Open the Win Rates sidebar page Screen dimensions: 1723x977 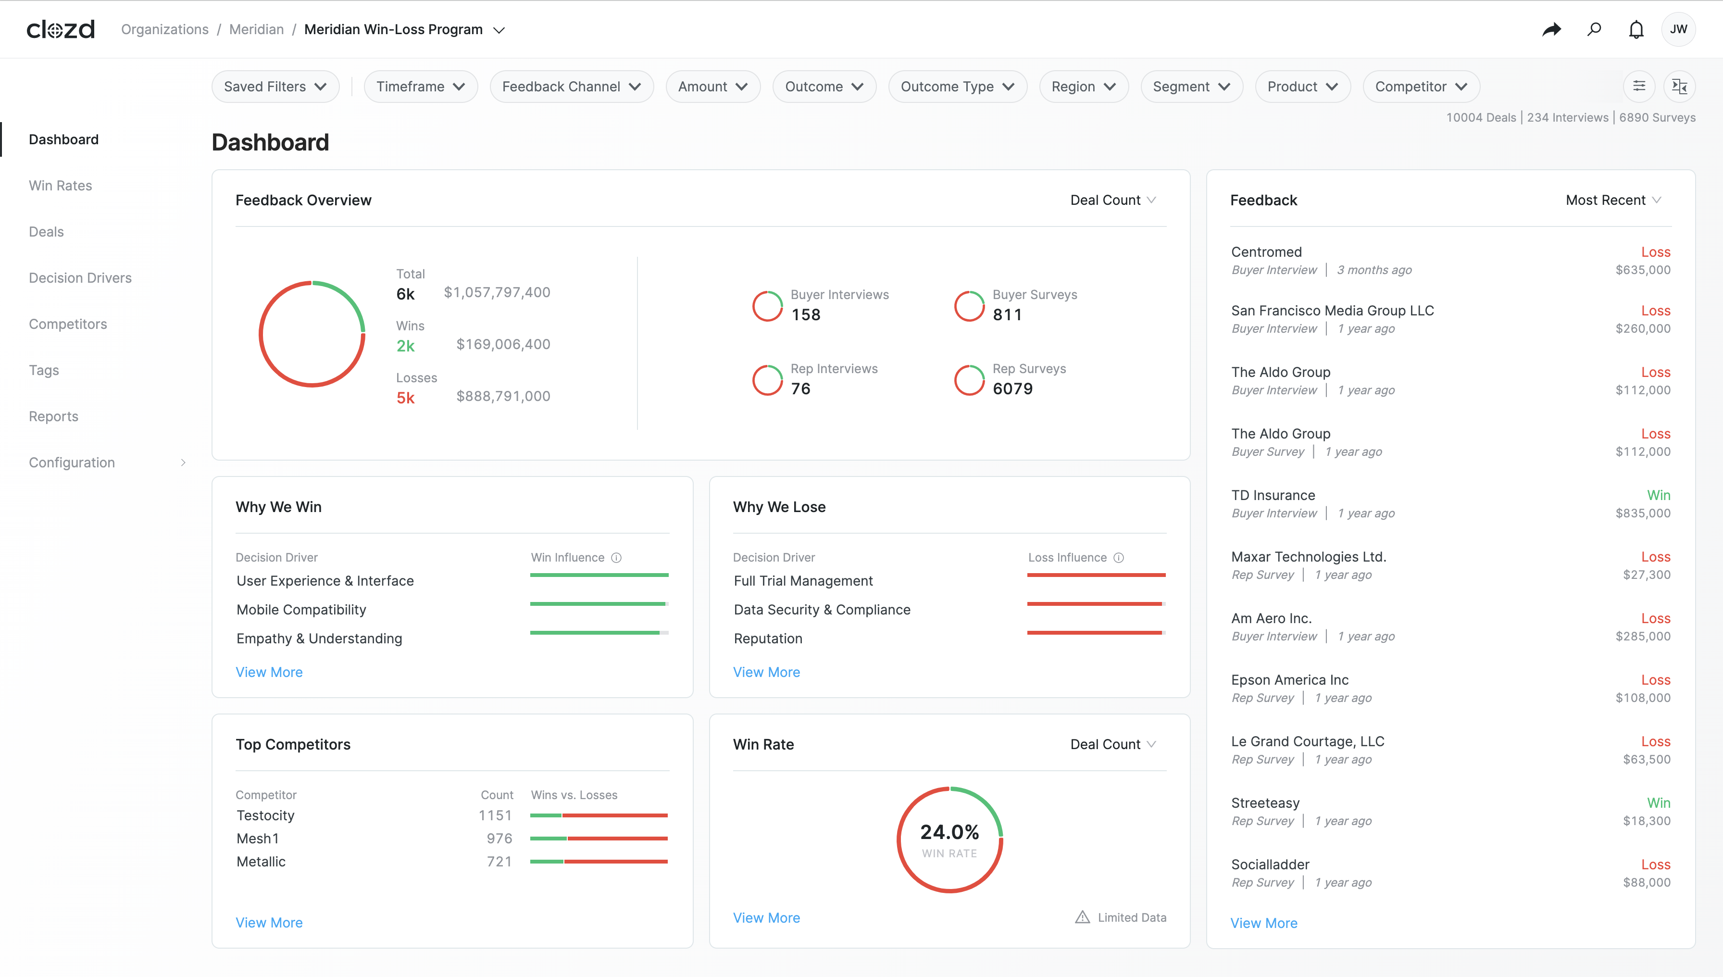[61, 185]
